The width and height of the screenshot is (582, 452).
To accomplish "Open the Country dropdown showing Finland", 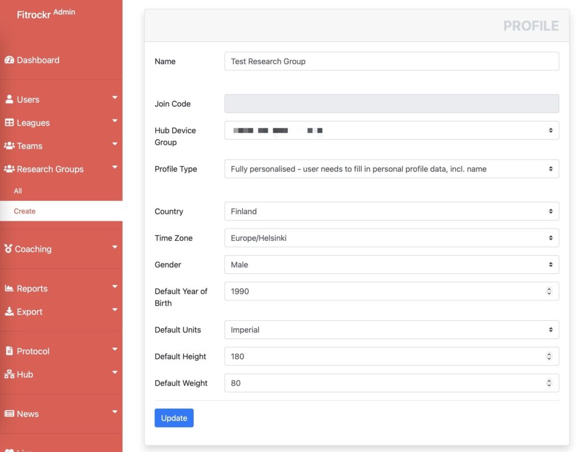I will (392, 211).
